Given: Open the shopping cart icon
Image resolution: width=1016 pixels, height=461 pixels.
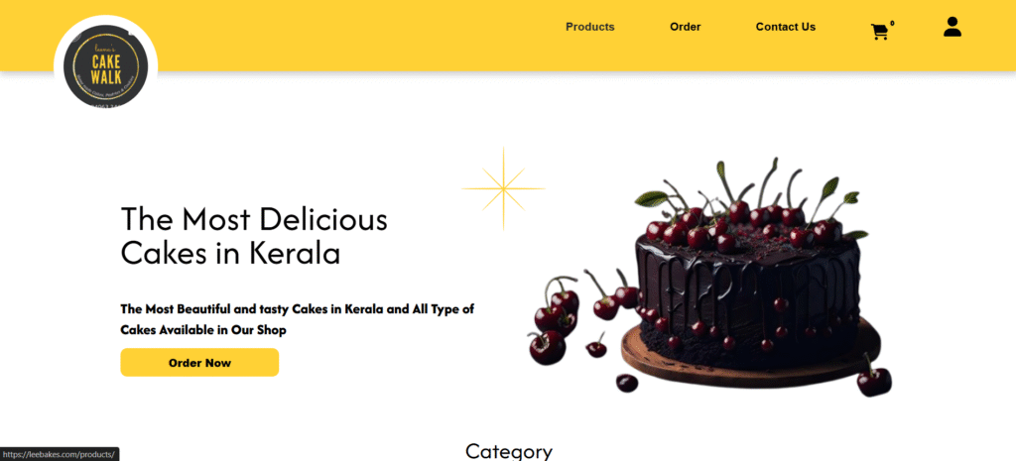Looking at the screenshot, I should (x=879, y=32).
